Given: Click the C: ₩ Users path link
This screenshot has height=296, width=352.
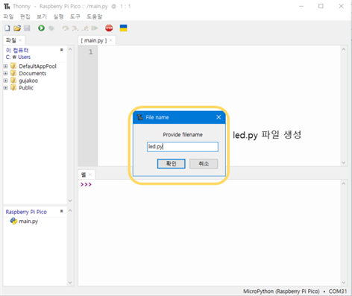Looking at the screenshot, I should [18, 57].
